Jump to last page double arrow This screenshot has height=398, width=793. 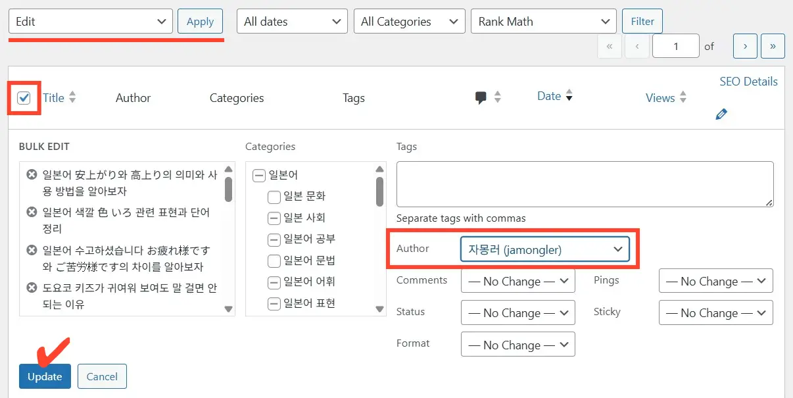click(x=773, y=46)
